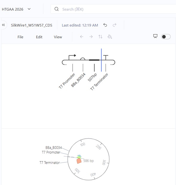This screenshot has width=176, height=185.
Task: Open the View menu
Action: click(x=58, y=37)
